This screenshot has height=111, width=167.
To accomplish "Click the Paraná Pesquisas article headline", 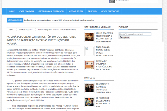I will [42, 40].
